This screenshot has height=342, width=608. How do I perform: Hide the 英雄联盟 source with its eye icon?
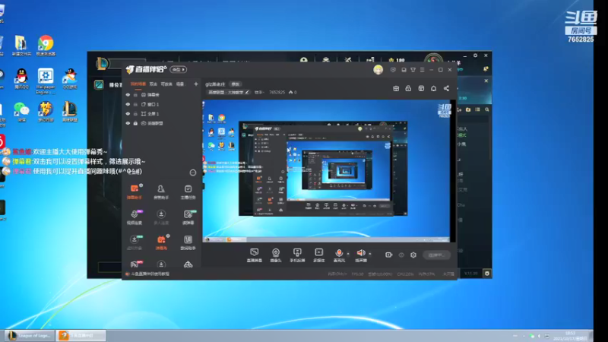128,123
